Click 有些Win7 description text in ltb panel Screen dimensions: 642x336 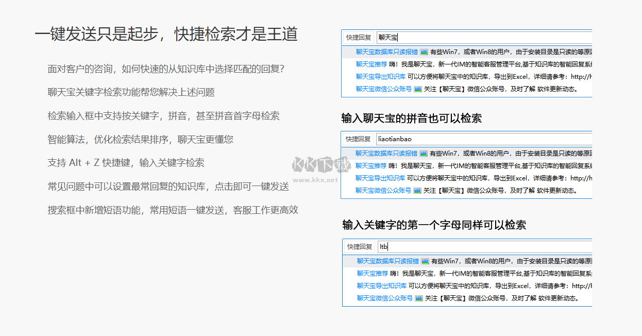512,261
